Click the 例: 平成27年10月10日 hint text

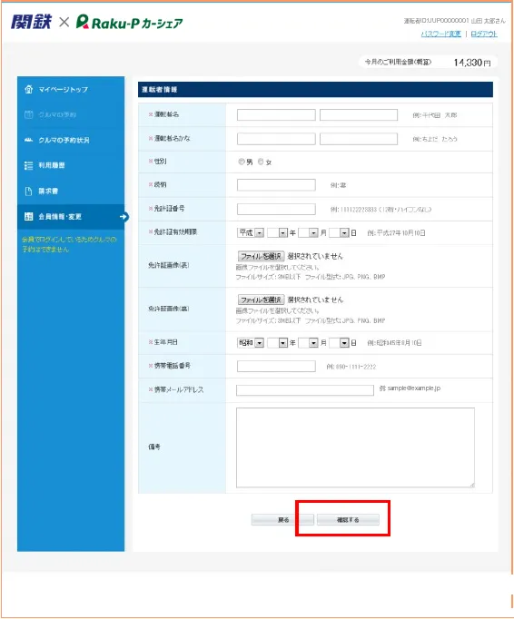tap(396, 233)
